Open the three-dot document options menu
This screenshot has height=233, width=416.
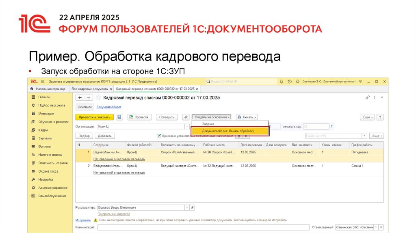[x=375, y=97]
